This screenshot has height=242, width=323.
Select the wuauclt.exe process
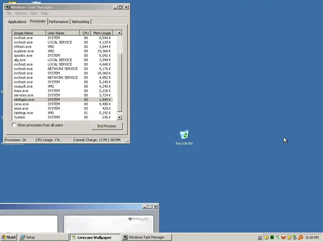62,86
